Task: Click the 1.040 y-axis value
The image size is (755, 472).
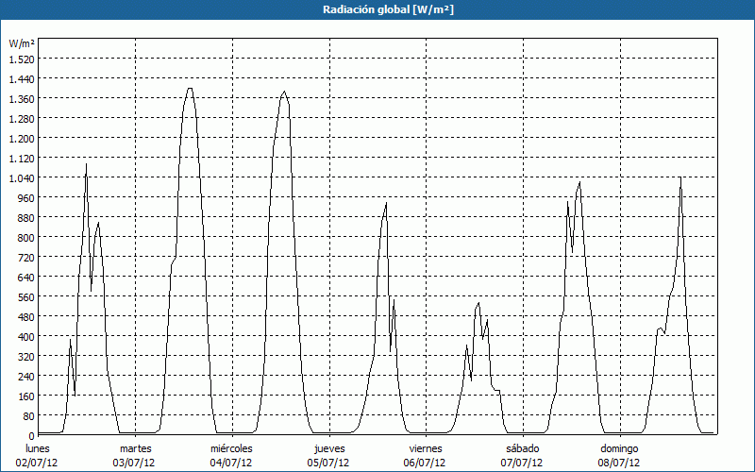Action: (x=22, y=177)
